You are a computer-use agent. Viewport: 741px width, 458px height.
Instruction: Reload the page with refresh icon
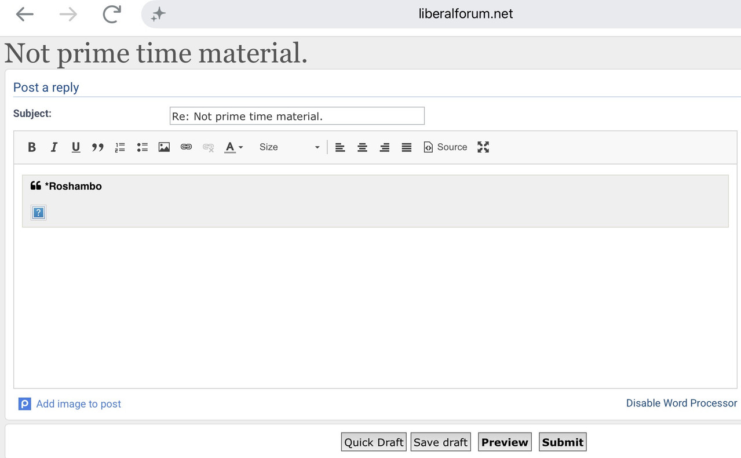[x=111, y=14]
